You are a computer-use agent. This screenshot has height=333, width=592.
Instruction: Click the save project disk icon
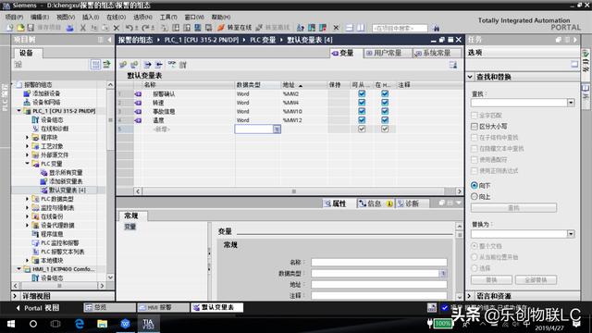[x=31, y=28]
